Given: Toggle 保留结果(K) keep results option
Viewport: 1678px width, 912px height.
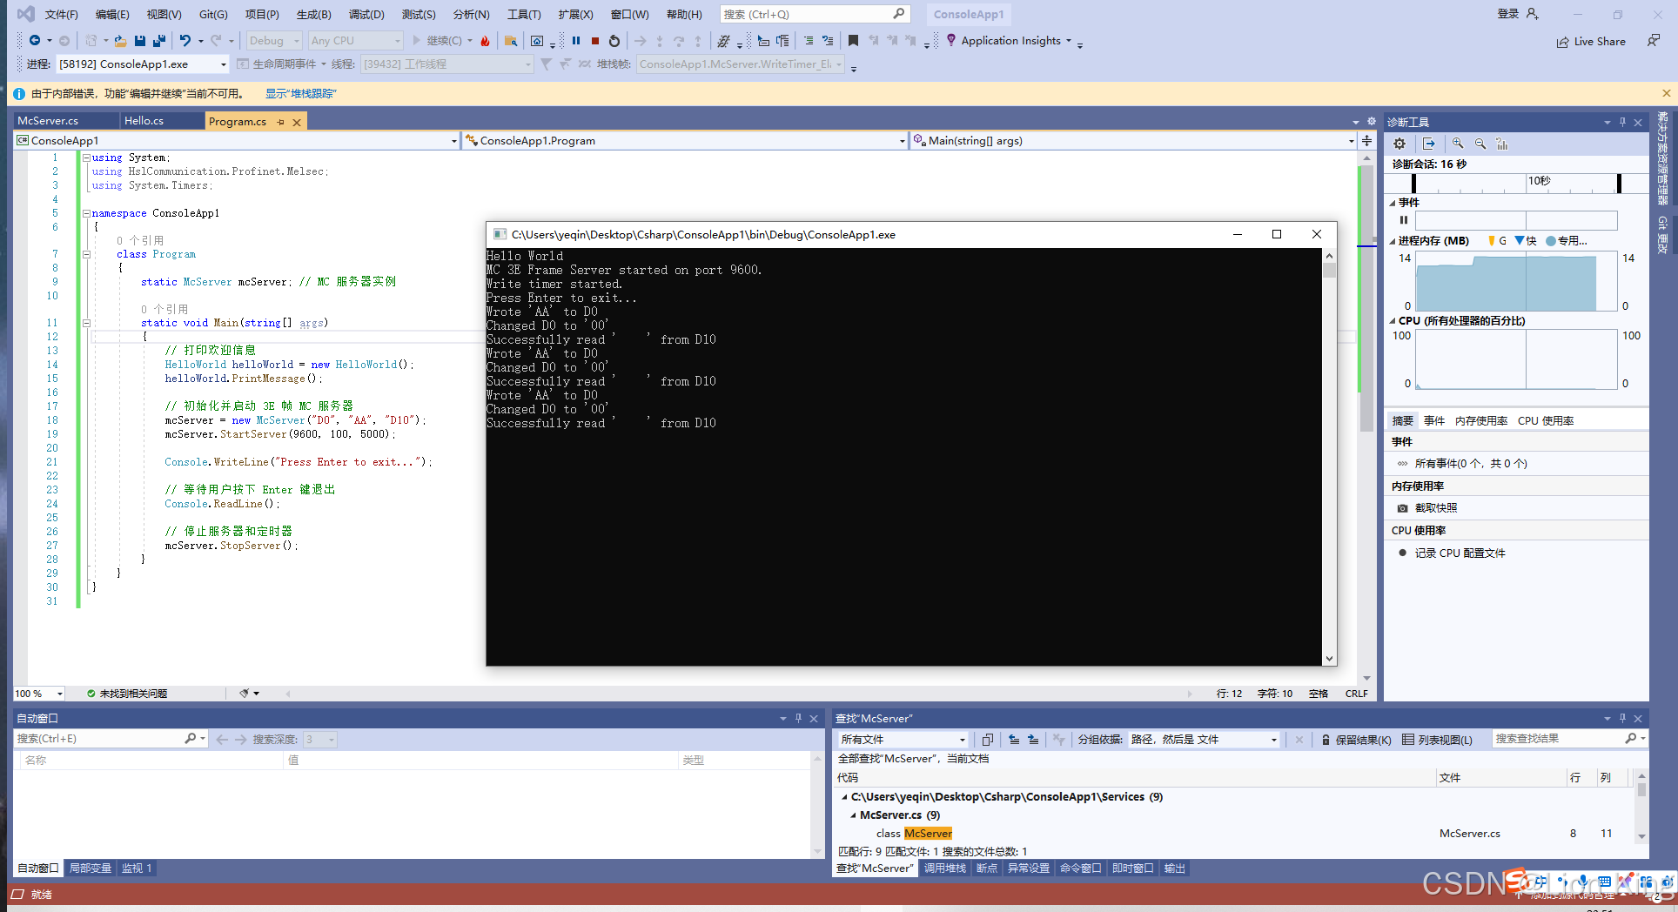Looking at the screenshot, I should pyautogui.click(x=1356, y=740).
